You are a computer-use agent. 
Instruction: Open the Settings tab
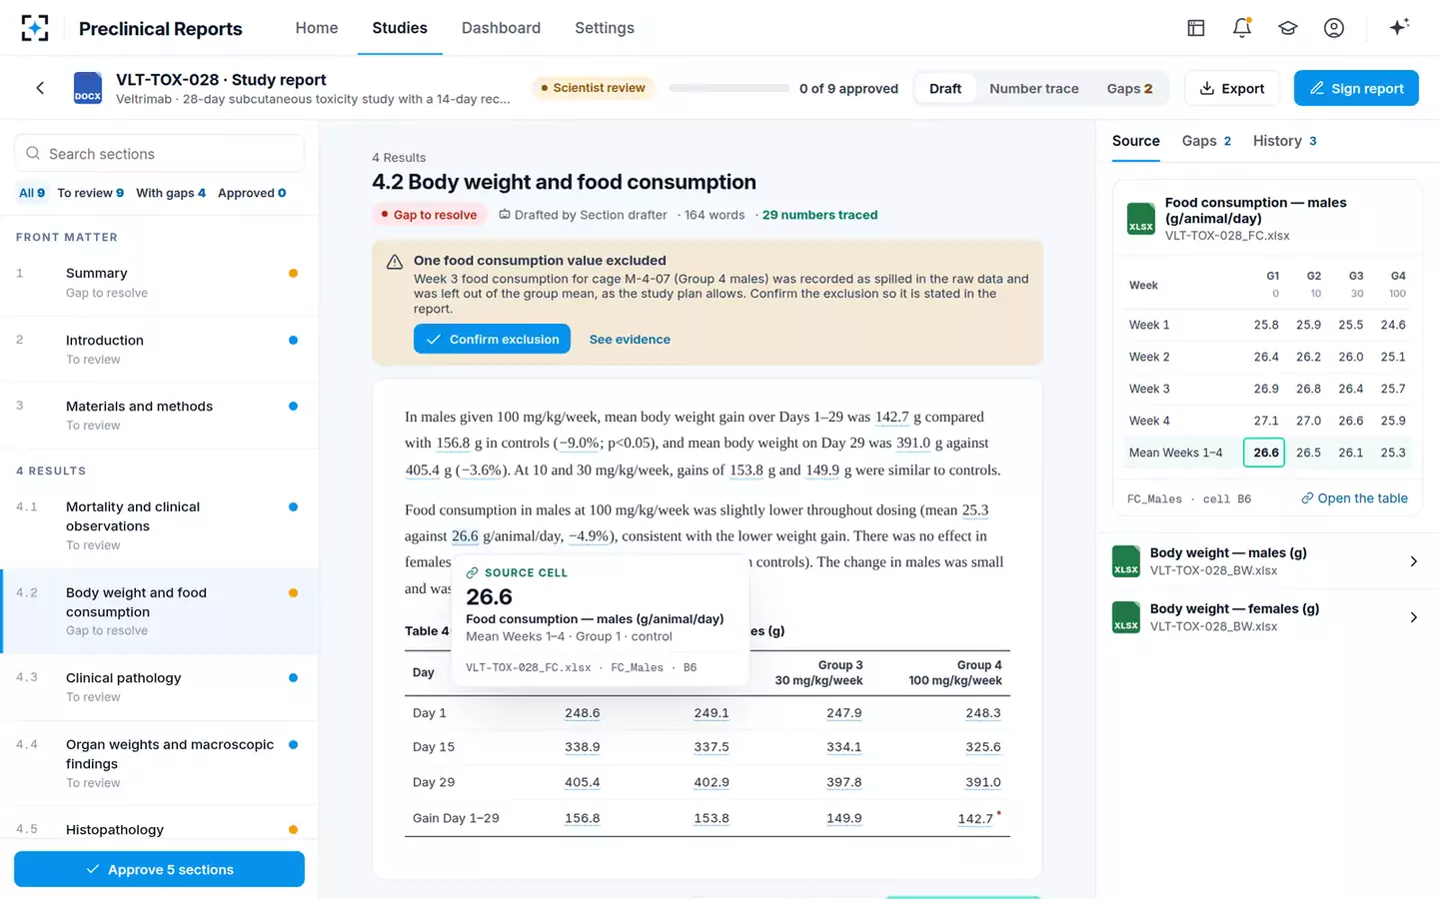point(605,28)
